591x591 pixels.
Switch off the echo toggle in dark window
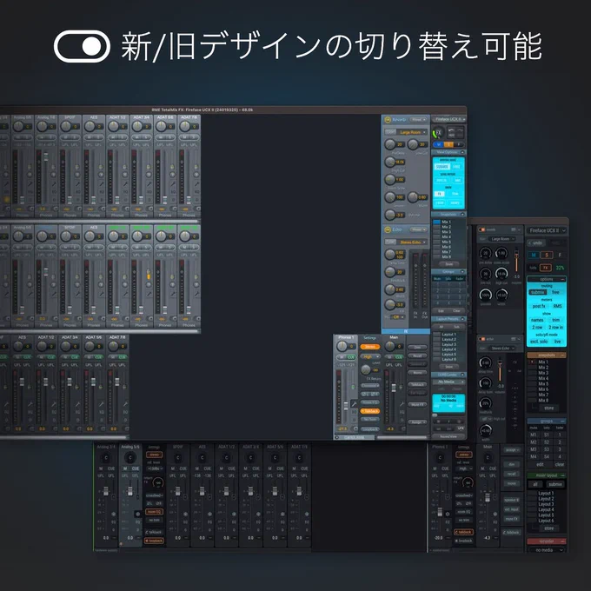[x=481, y=339]
